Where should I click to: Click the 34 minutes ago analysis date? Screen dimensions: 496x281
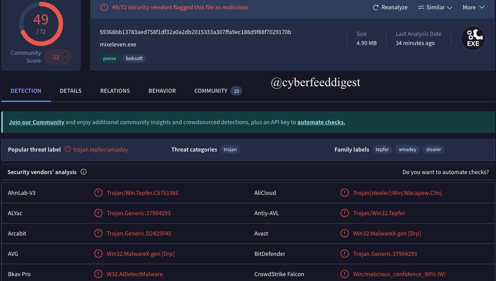click(415, 43)
